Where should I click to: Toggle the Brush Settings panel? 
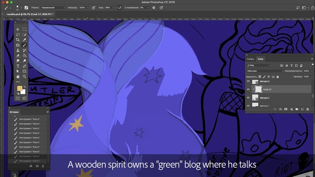point(26,8)
